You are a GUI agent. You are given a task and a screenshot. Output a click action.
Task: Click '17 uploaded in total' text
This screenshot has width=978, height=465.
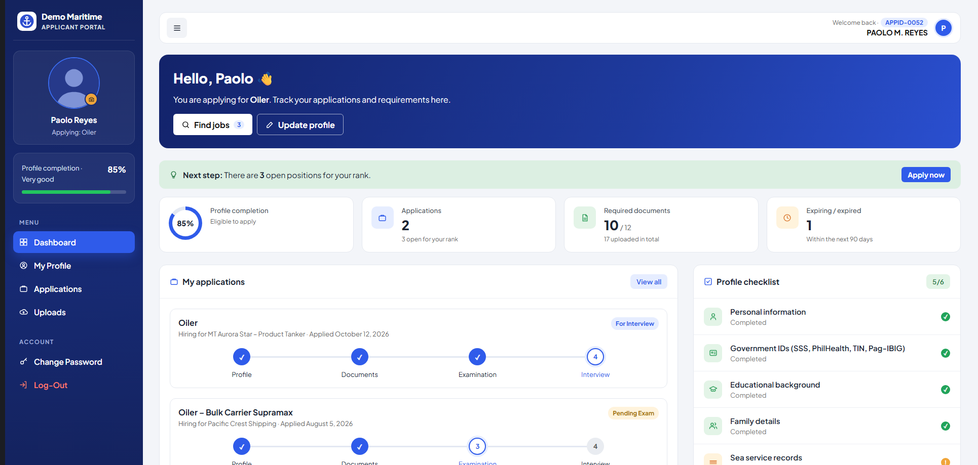coord(631,239)
